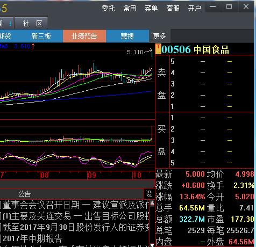Screen dimensions: 256x247
Task: Open the 菜单 menu
Action: (151, 8)
